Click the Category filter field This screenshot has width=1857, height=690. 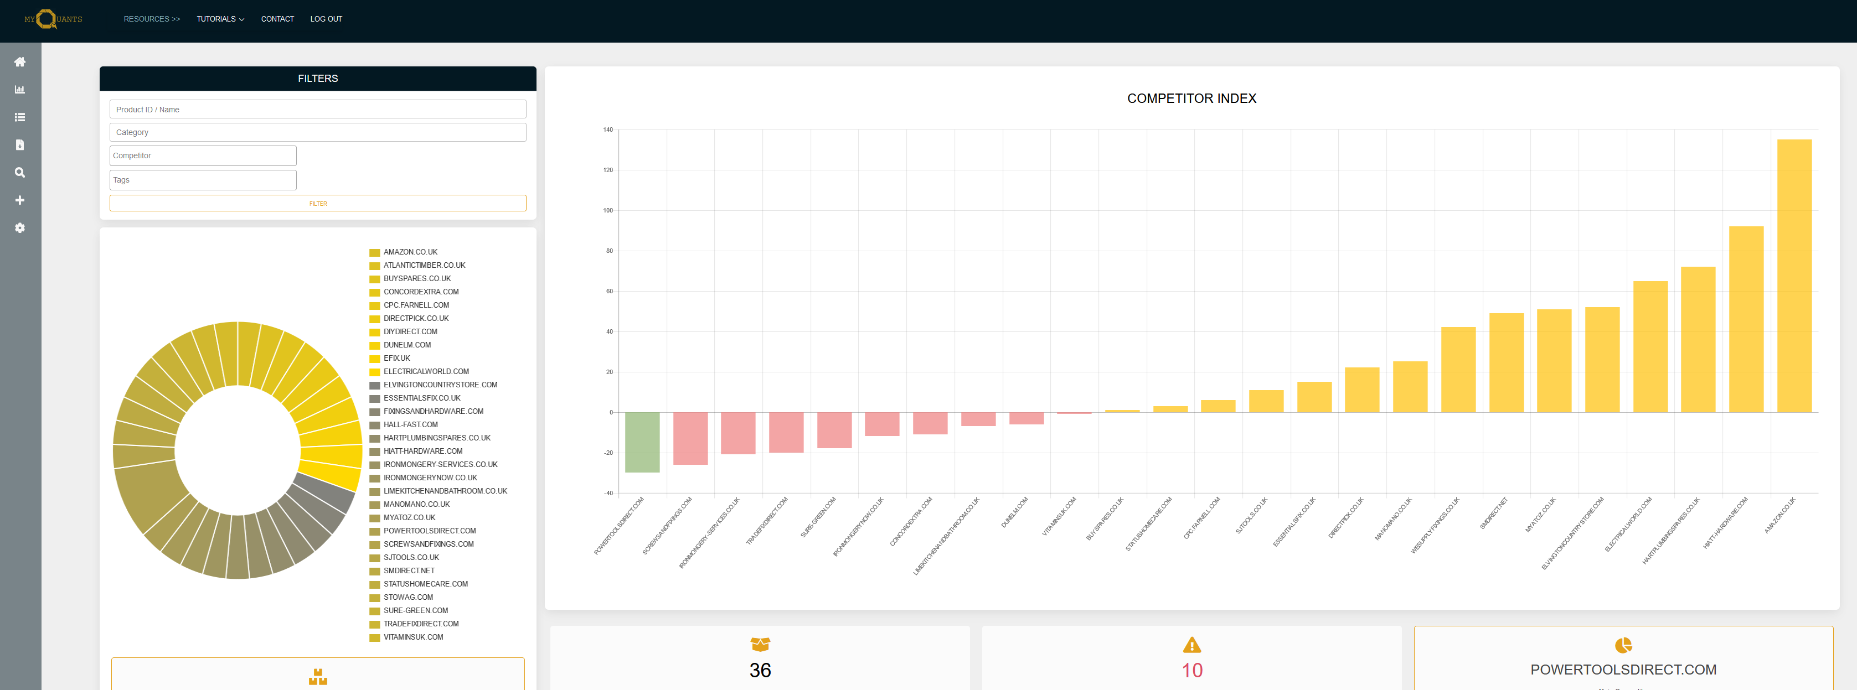click(x=318, y=133)
